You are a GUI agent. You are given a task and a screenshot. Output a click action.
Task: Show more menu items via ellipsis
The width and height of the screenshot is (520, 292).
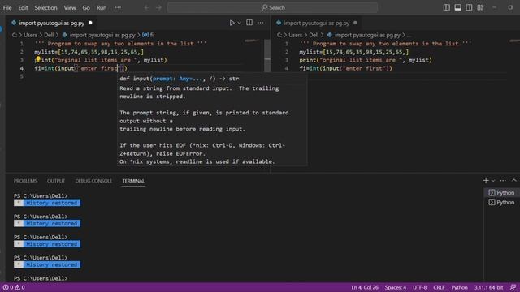click(118, 7)
